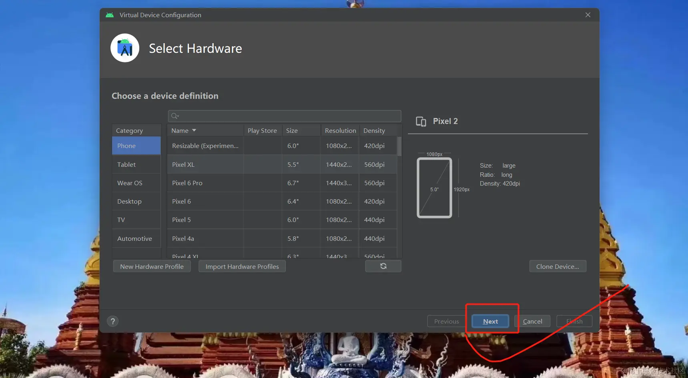Image resolution: width=688 pixels, height=378 pixels.
Task: Select the Pixel 5 device row
Action: (x=282, y=220)
